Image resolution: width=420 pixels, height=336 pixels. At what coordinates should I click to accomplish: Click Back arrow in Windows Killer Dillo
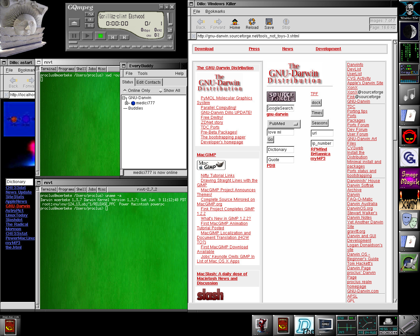pos(200,24)
